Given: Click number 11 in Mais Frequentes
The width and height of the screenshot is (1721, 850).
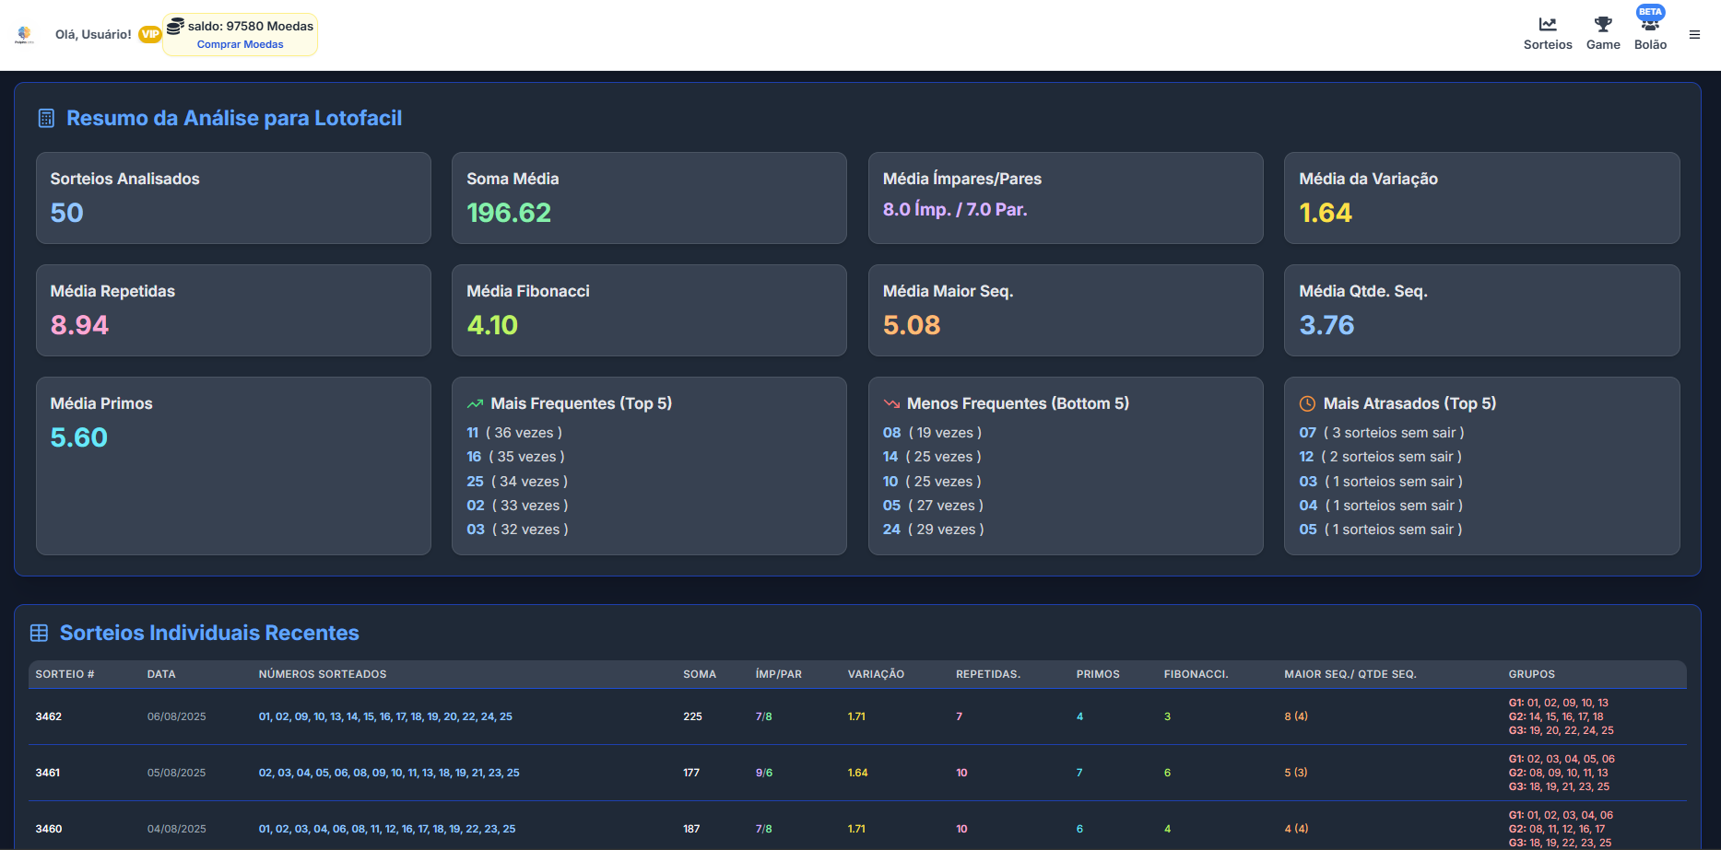Looking at the screenshot, I should click(x=472, y=433).
